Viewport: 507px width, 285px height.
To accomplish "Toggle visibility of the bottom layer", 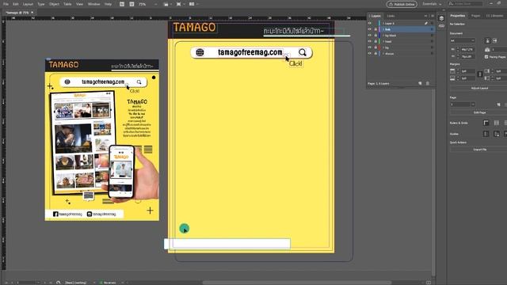I will click(x=370, y=53).
